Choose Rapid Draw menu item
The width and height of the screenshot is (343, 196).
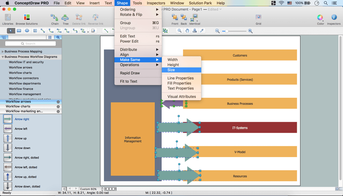click(x=138, y=73)
